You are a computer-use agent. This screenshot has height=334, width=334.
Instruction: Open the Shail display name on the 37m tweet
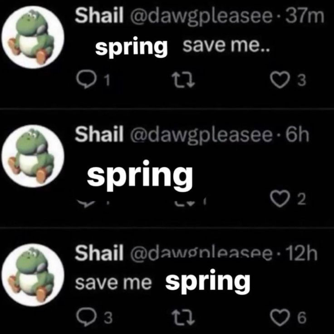99,15
